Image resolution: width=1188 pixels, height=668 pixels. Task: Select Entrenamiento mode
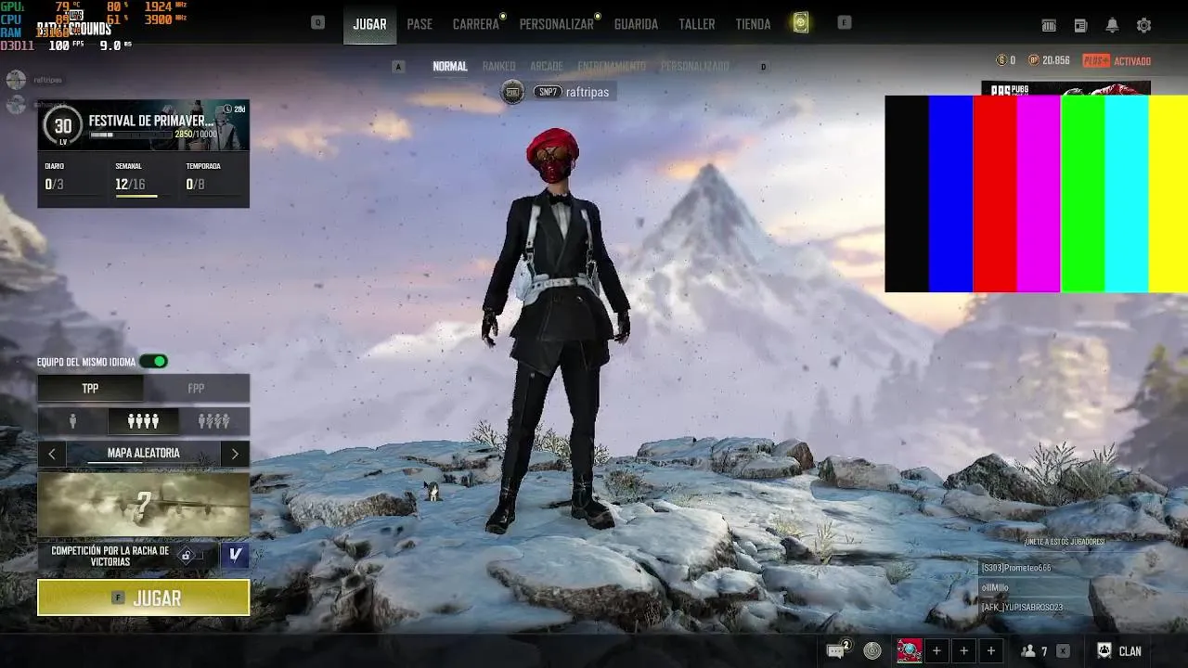(x=612, y=66)
